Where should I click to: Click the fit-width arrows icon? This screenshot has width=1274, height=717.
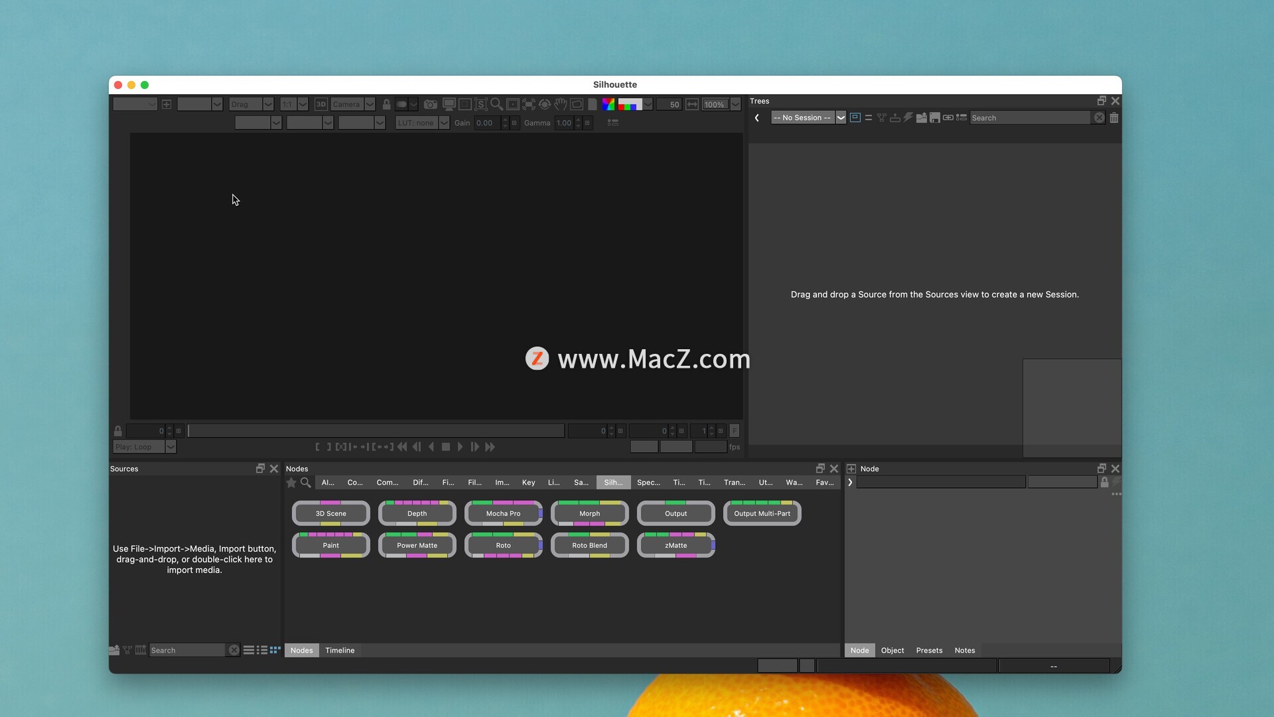[x=692, y=104]
